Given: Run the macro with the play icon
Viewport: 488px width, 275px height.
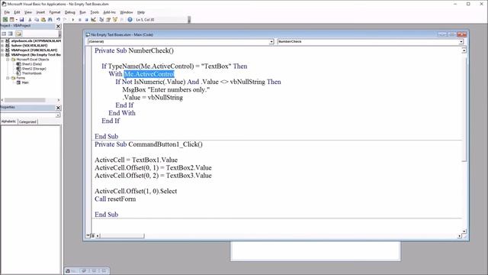Looking at the screenshot, I should click(x=73, y=20).
